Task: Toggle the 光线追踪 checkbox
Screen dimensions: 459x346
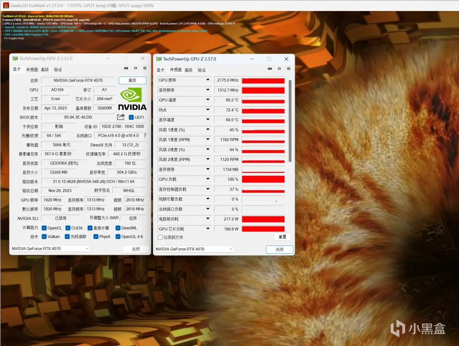Action: 67,237
